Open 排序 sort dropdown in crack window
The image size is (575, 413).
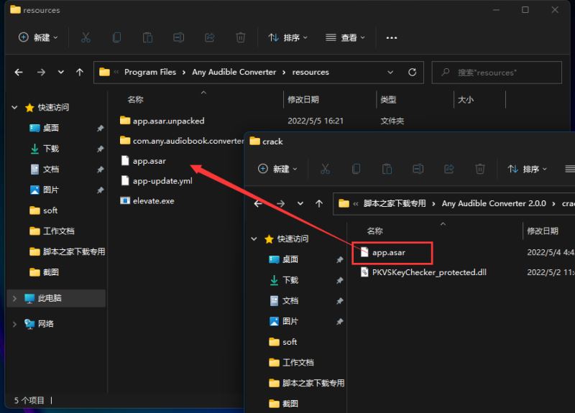click(x=528, y=169)
